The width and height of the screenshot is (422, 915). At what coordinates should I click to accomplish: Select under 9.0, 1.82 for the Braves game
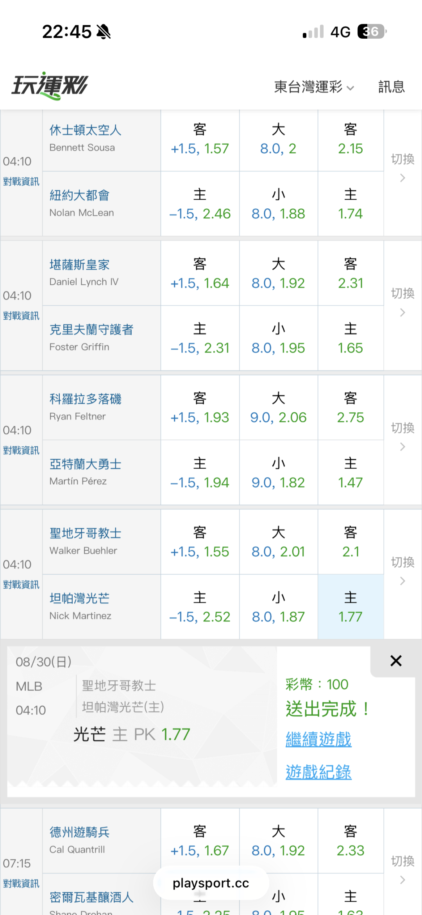pyautogui.click(x=279, y=473)
